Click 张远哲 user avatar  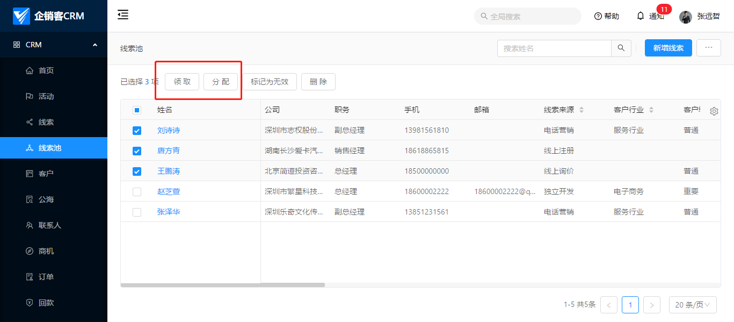point(685,17)
